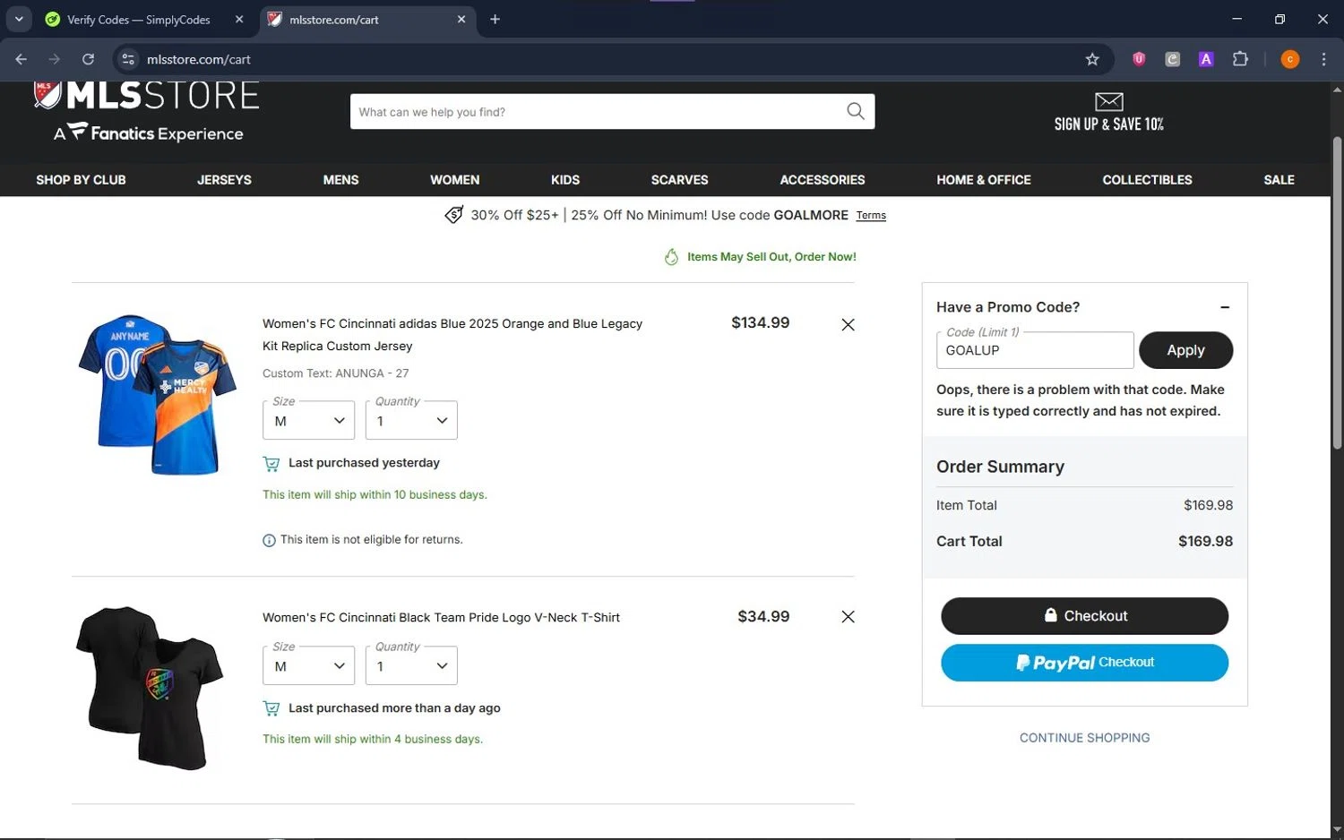
Task: Open a new browser tab
Action: pos(495,19)
